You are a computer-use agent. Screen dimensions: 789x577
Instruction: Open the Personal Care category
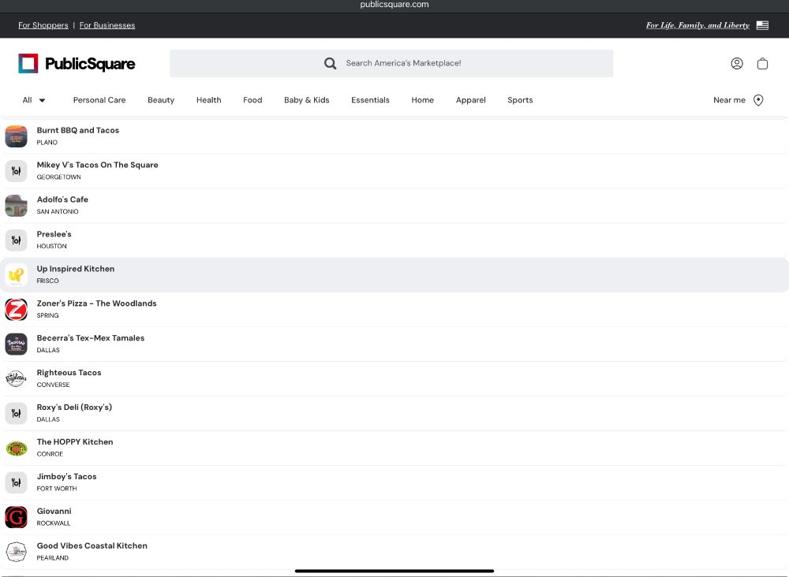click(x=99, y=100)
